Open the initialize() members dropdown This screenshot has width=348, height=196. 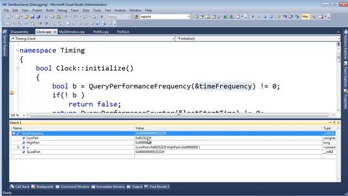click(x=339, y=39)
